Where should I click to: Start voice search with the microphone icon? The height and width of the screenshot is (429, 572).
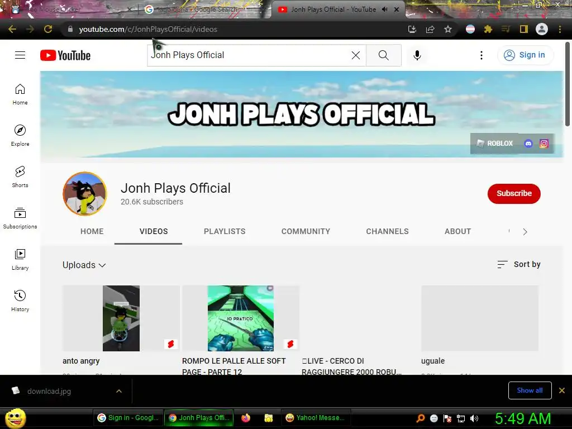click(417, 55)
